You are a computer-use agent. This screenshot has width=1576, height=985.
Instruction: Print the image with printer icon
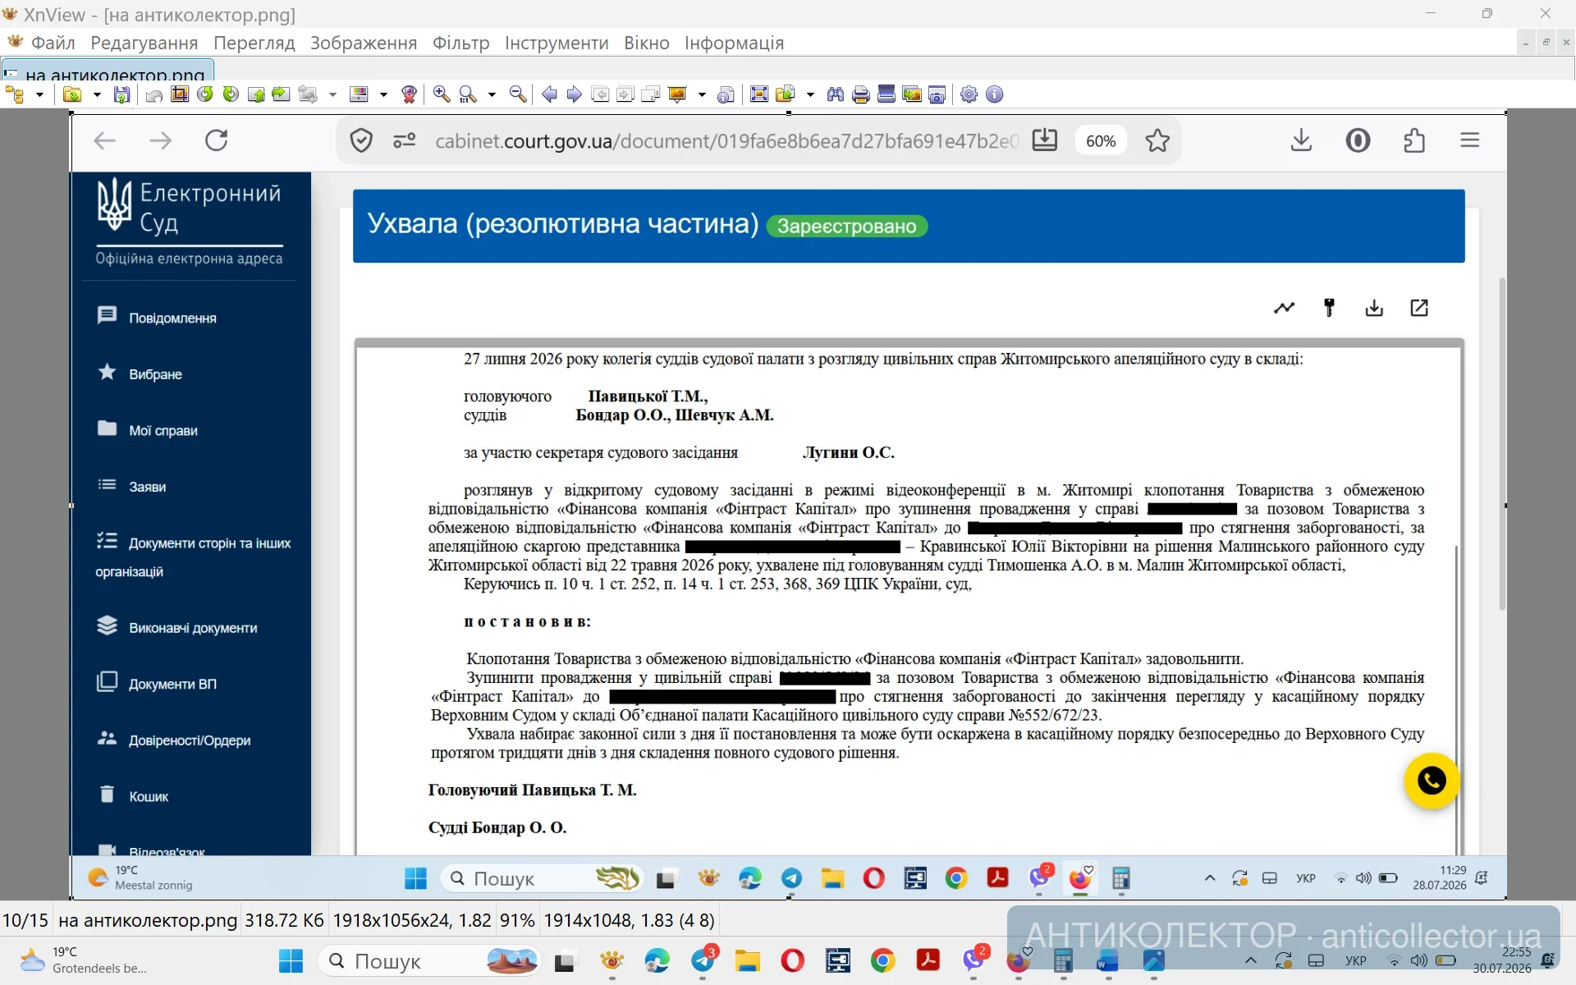861,94
